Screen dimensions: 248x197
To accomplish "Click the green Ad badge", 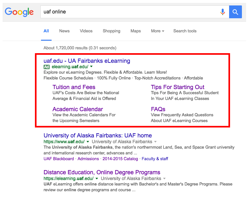I will 46,67.
